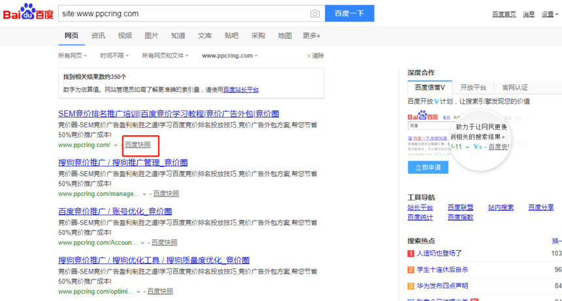The width and height of the screenshot is (562, 301).
Task: Open the 百度站长平台 link in notice
Action: point(241,89)
